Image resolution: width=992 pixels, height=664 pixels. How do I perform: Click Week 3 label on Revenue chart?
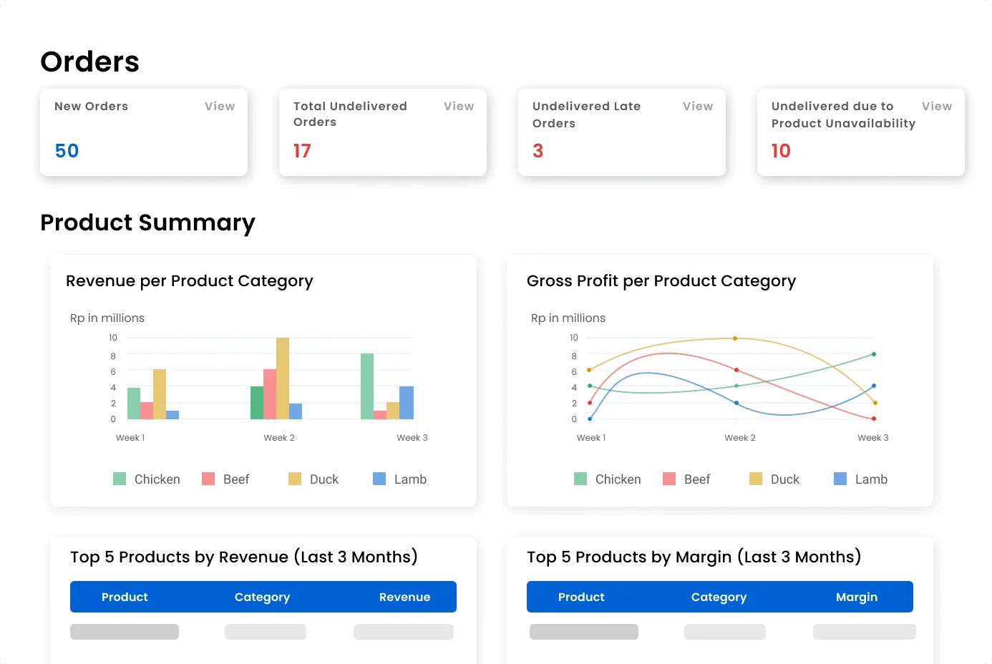pyautogui.click(x=412, y=438)
